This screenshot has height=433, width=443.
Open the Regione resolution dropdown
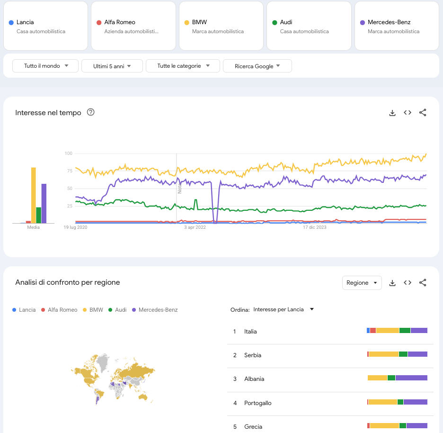coord(362,283)
